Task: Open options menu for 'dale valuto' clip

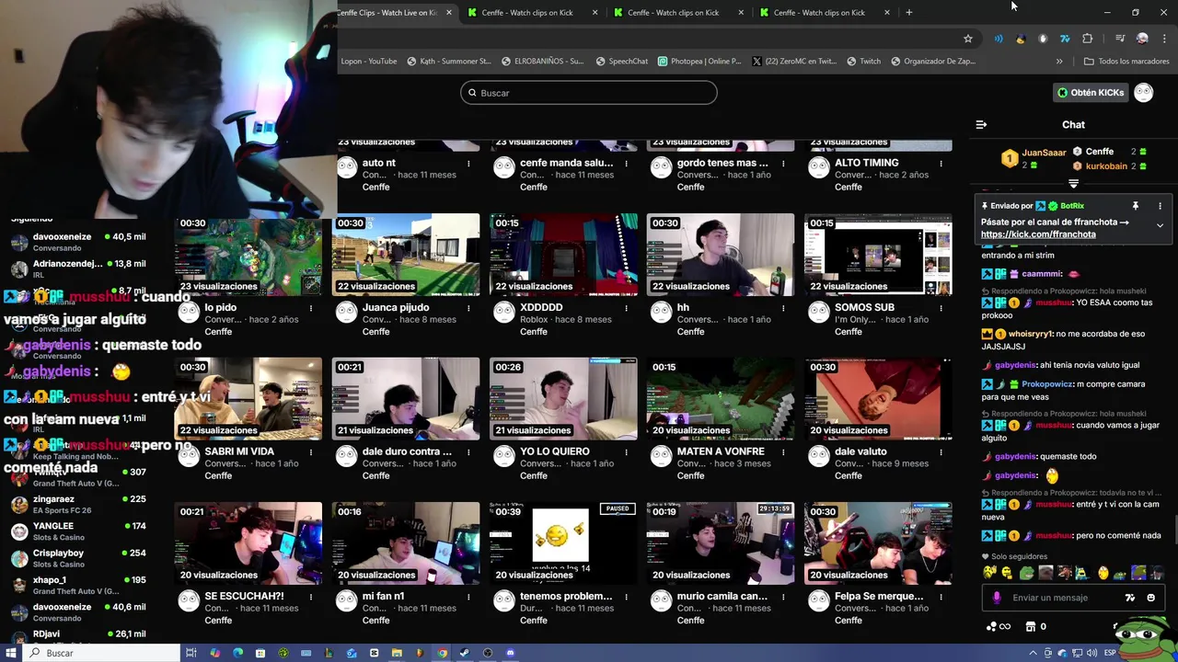Action: [x=941, y=452]
